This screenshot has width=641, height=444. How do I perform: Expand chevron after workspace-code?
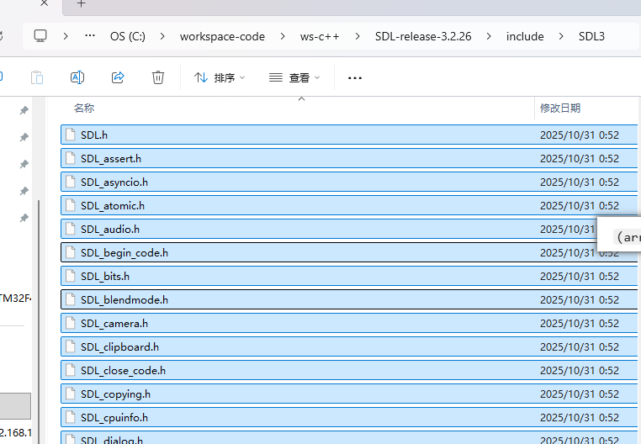click(x=283, y=36)
